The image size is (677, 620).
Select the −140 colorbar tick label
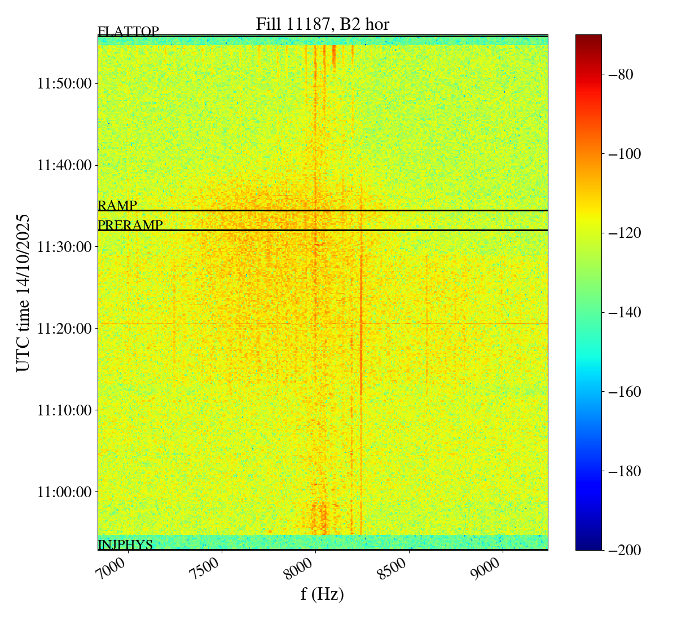click(624, 312)
